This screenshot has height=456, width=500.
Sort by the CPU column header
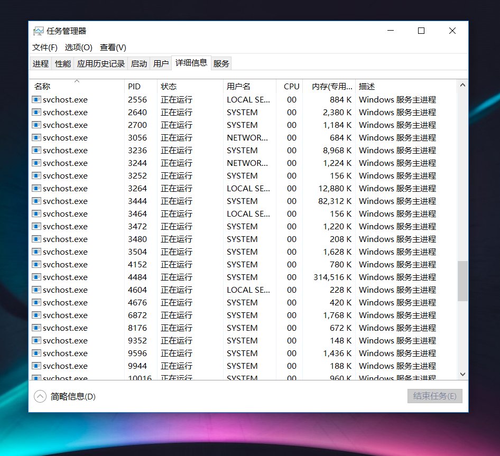point(289,87)
